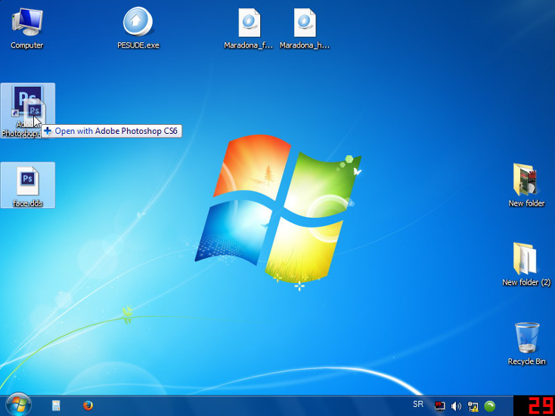Click the red monitor tray icon
Screen dimensions: 555x416
439,406
